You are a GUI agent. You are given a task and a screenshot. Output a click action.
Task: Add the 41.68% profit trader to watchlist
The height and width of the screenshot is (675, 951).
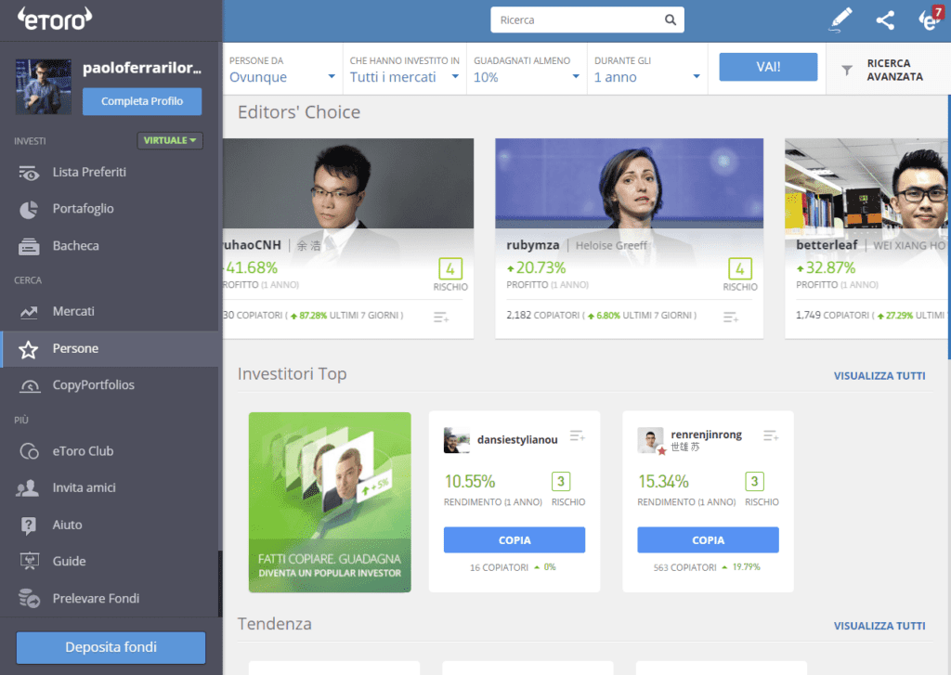(441, 318)
